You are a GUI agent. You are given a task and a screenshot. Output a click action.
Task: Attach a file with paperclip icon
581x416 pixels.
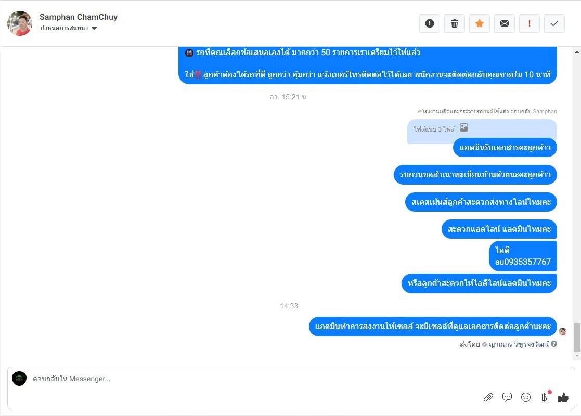pos(488,397)
